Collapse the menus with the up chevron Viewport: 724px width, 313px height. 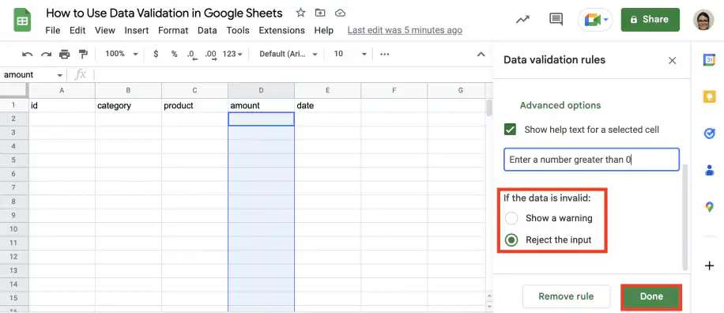[x=481, y=55]
